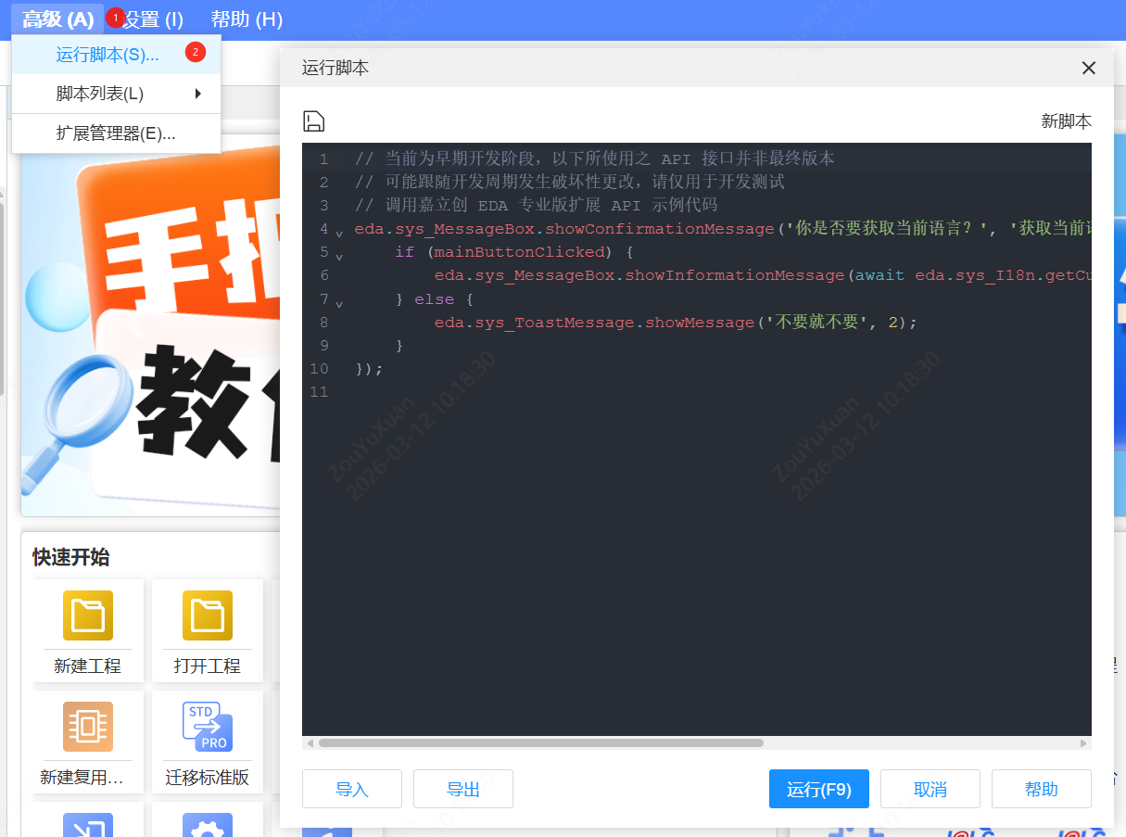The height and width of the screenshot is (837, 1126).
Task: Select the 新脚本 tab
Action: pos(1066,120)
